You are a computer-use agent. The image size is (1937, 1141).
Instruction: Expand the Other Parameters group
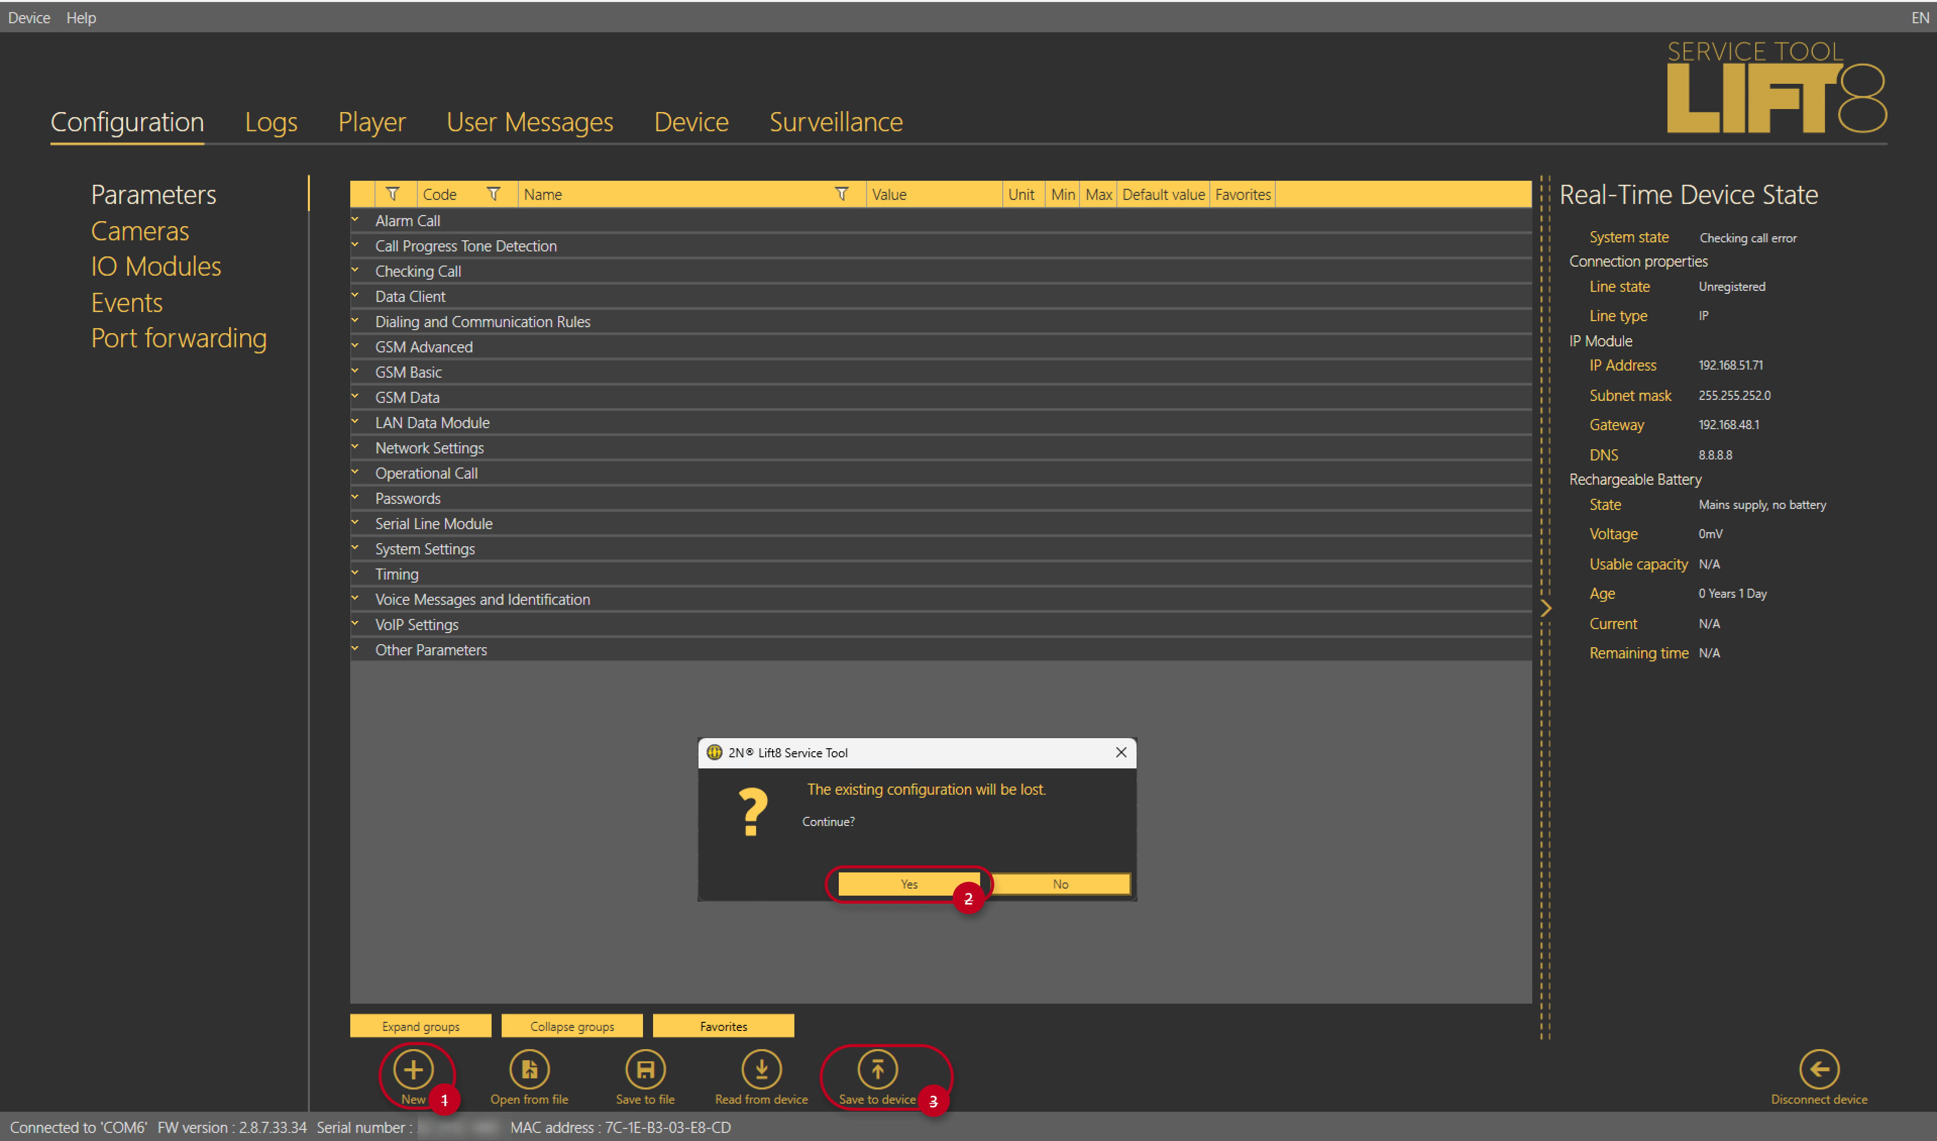click(355, 650)
